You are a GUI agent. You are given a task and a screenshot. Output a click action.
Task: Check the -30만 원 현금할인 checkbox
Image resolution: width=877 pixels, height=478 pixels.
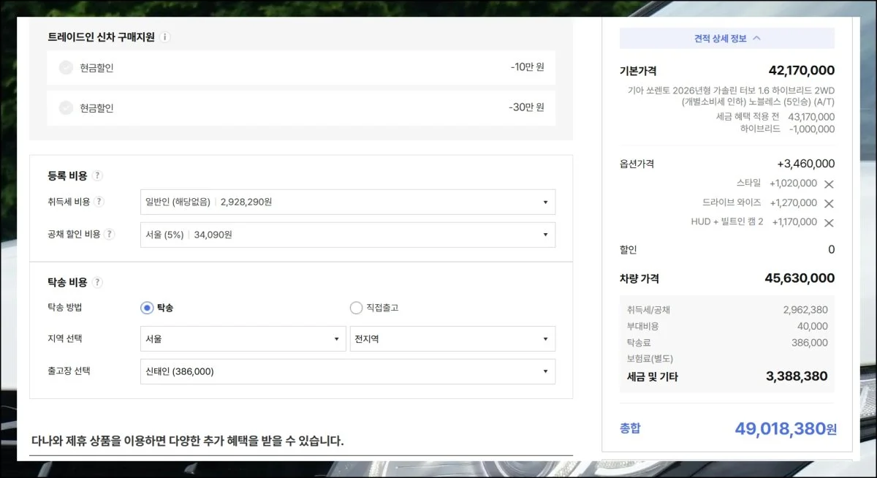click(66, 108)
